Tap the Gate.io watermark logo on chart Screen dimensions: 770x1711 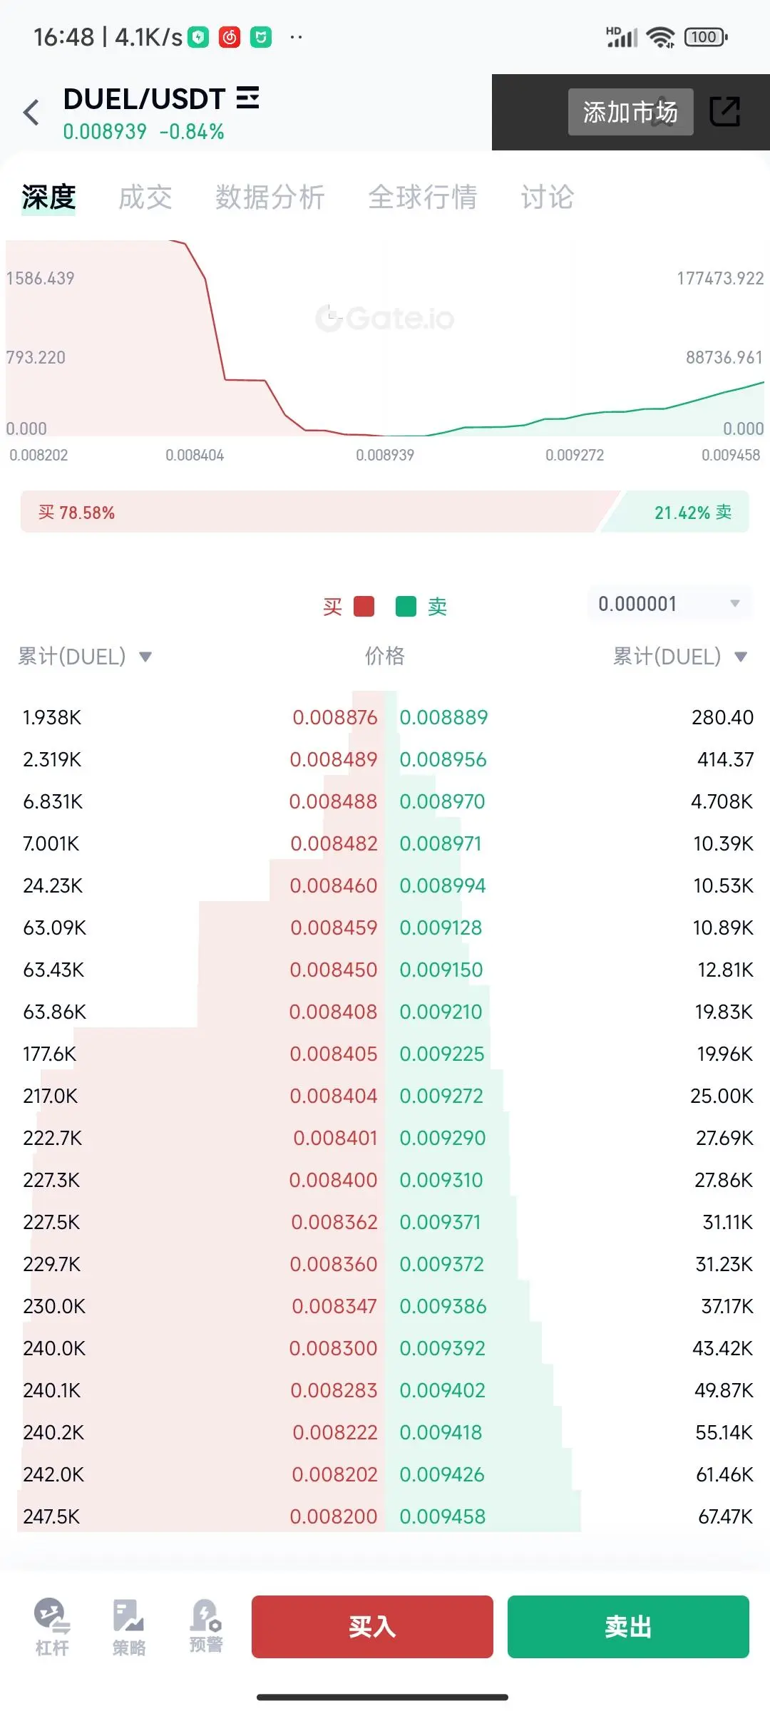tap(384, 318)
